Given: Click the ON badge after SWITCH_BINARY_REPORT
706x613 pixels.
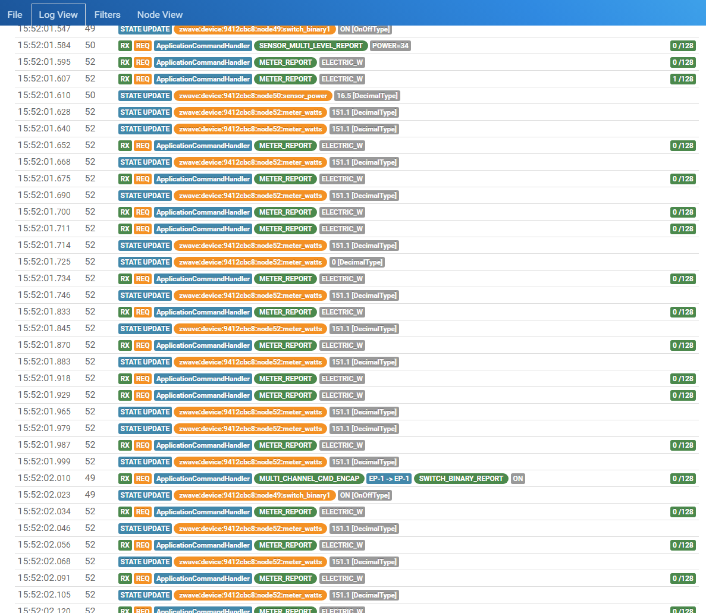Looking at the screenshot, I should [518, 479].
